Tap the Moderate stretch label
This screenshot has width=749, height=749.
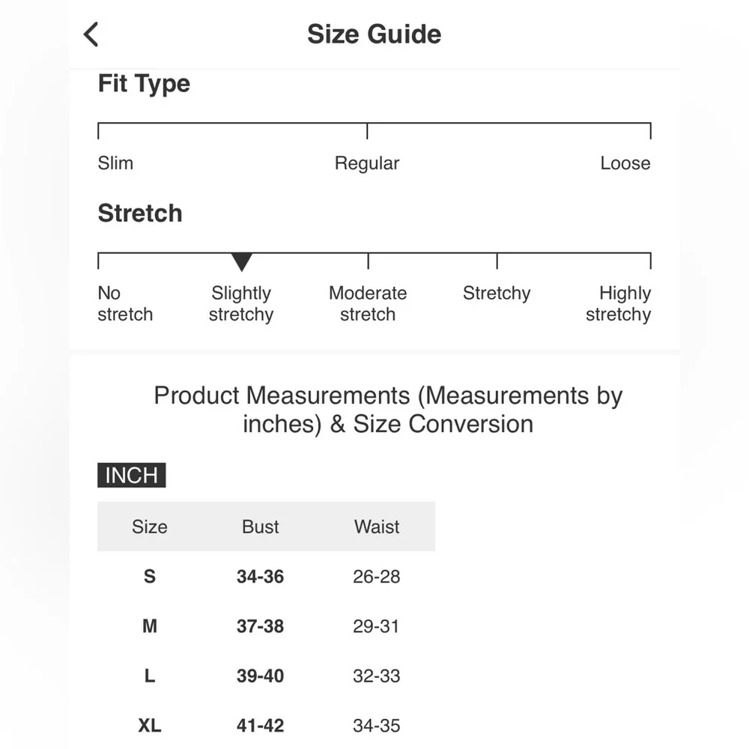(x=368, y=303)
